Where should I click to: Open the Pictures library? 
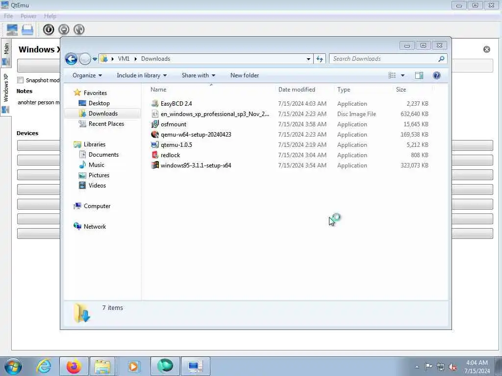99,175
